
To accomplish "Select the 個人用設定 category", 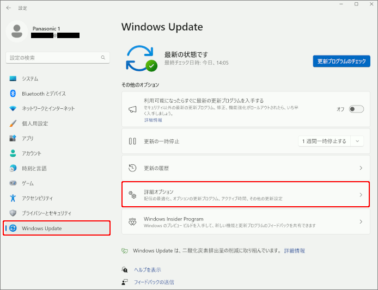I will coord(57,124).
